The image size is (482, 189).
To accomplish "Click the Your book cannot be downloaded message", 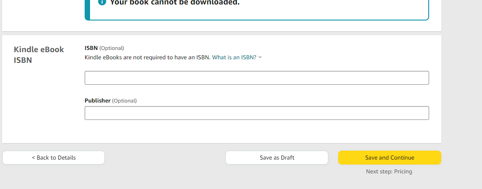I will coord(175,2).
